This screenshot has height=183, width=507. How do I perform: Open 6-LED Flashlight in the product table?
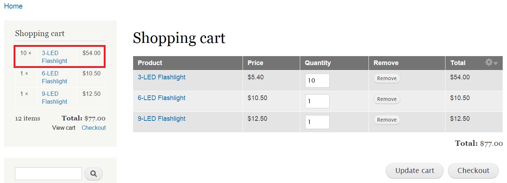pyautogui.click(x=161, y=98)
